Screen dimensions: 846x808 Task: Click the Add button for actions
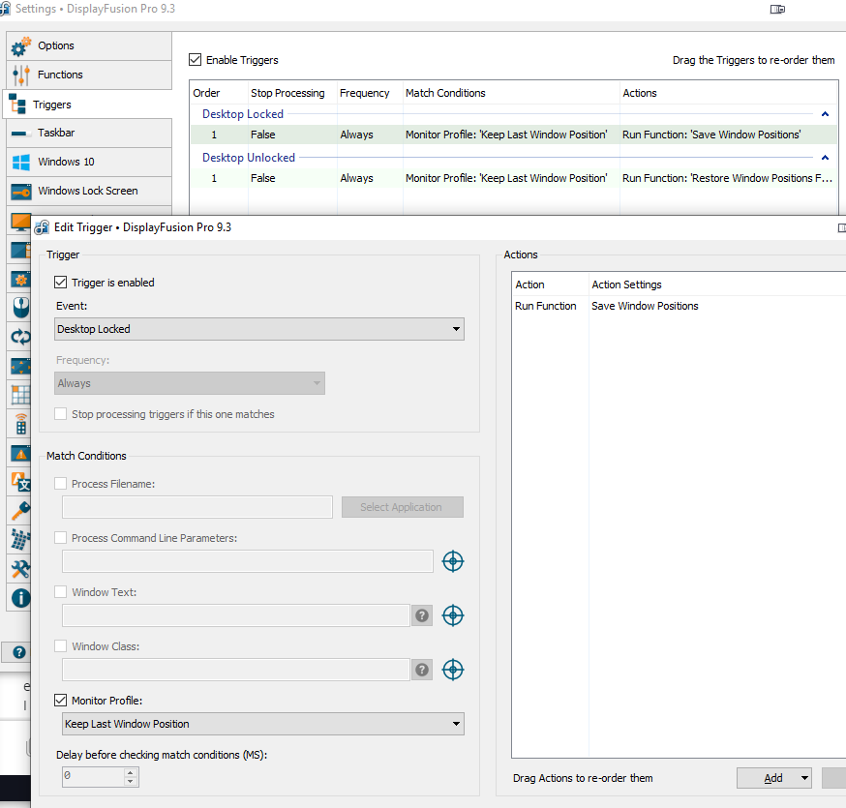point(773,778)
